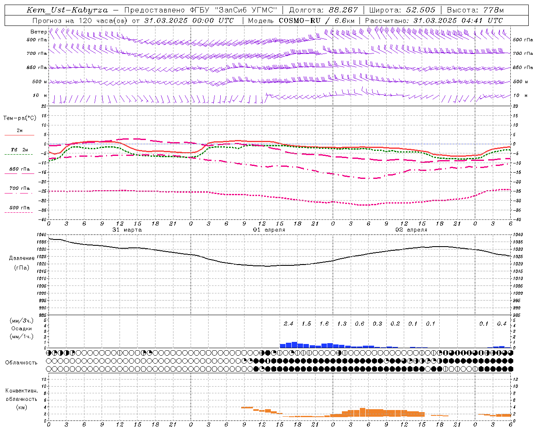Click the computed time Рассчитано: 31.03.2025 04:41 UTC
Image resolution: width=535 pixels, height=428 pixels.
tap(434, 20)
